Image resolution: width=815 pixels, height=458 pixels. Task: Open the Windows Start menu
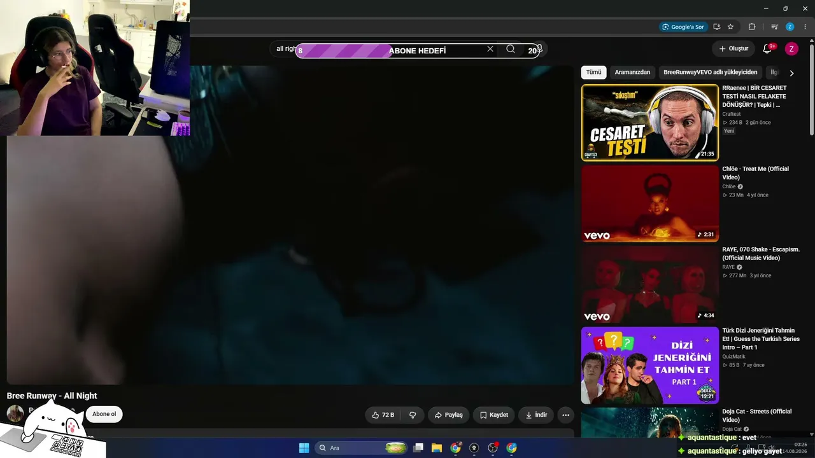[304, 448]
